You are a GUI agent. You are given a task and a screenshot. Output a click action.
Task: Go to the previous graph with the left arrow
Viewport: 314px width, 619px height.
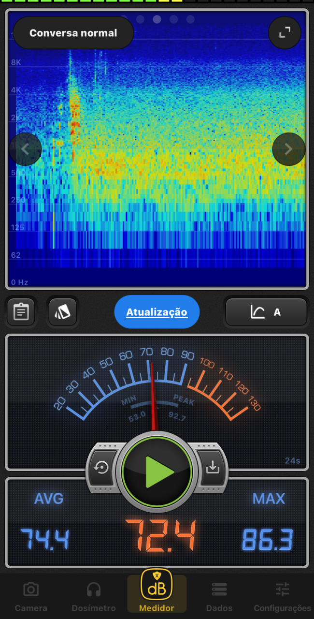[x=25, y=149]
